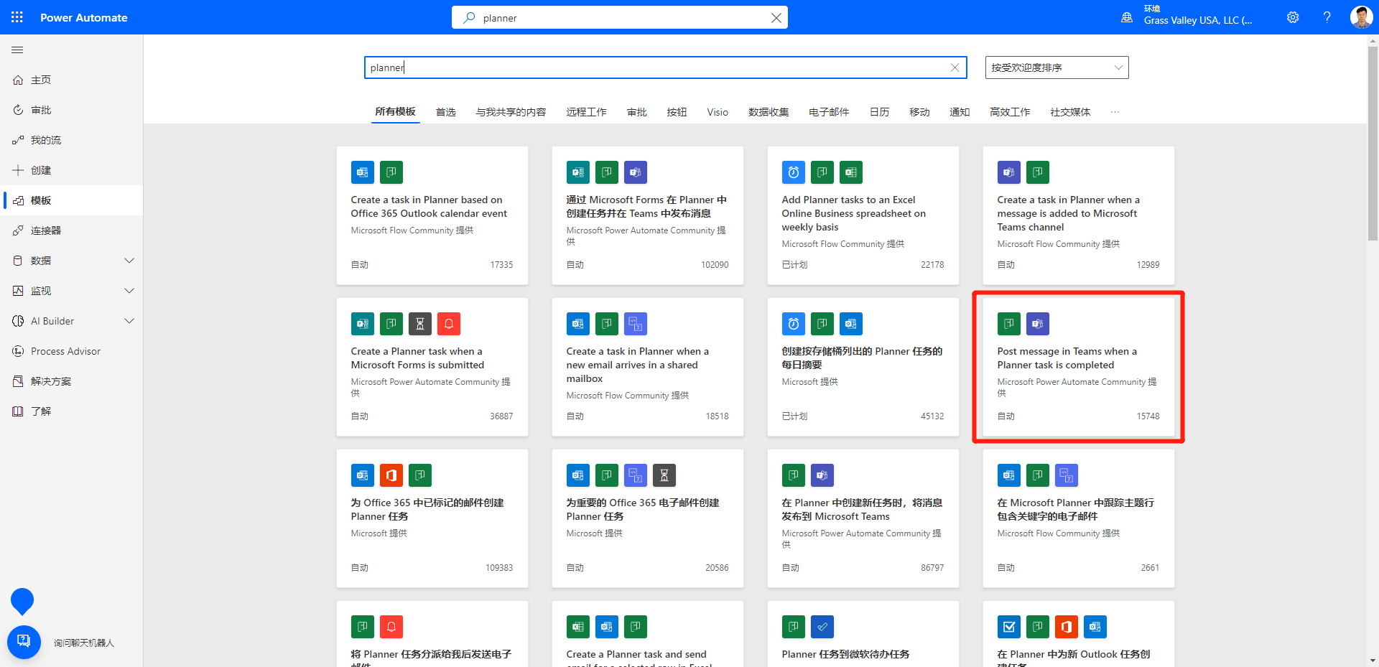
Task: Show more category tabs via ellipsis
Action: [x=1115, y=112]
